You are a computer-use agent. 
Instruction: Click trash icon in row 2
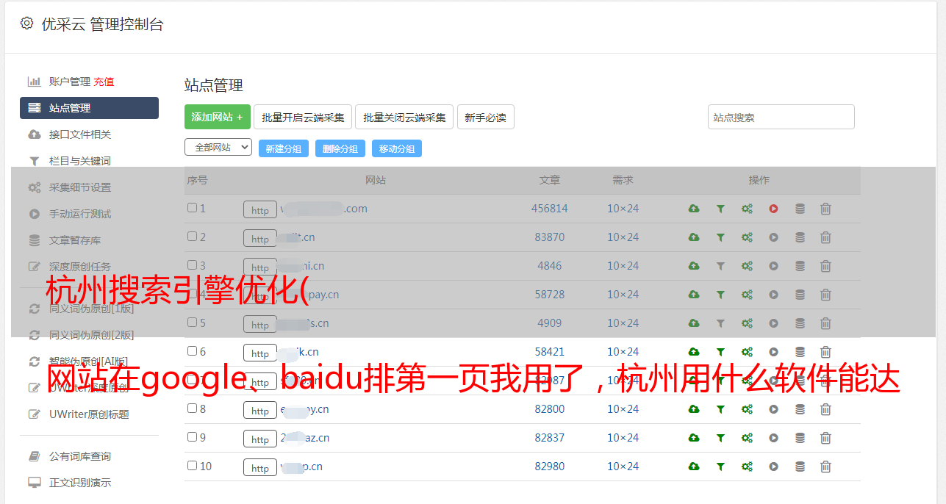(825, 237)
